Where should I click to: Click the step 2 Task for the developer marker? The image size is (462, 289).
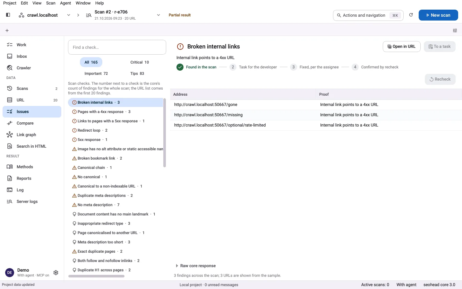click(x=233, y=67)
